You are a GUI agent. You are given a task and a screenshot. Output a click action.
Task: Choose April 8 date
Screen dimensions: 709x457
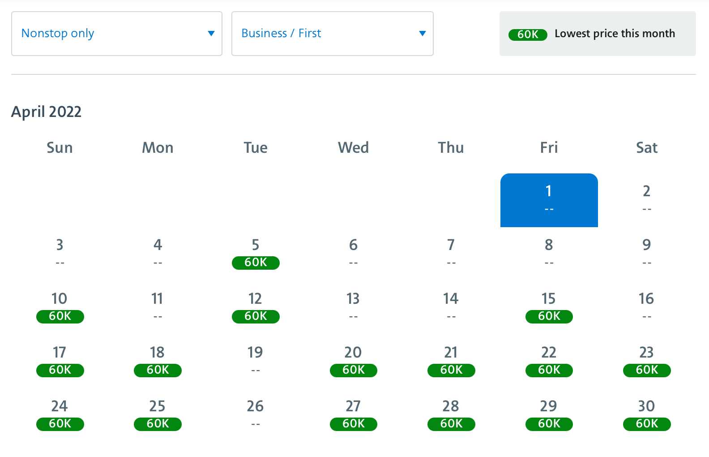(549, 254)
